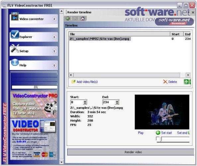Collapse the Video converter panel
197x166 pixels.
[x=54, y=19]
